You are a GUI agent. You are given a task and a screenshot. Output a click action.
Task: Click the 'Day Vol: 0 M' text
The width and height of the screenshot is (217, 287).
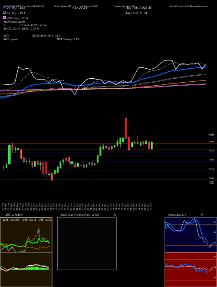pos(136,13)
